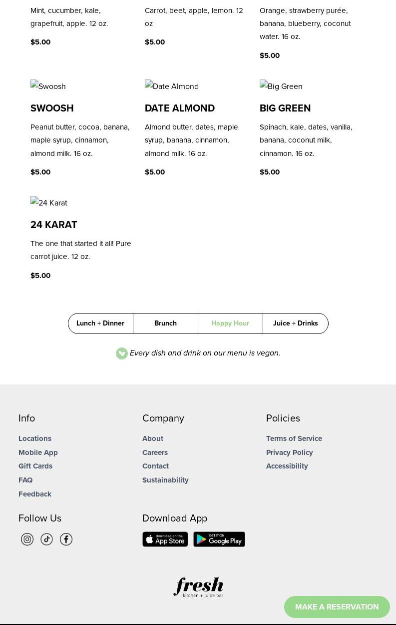The width and height of the screenshot is (396, 625).
Task: Click the Swoosh smoothie image
Action: pyautogui.click(x=48, y=86)
